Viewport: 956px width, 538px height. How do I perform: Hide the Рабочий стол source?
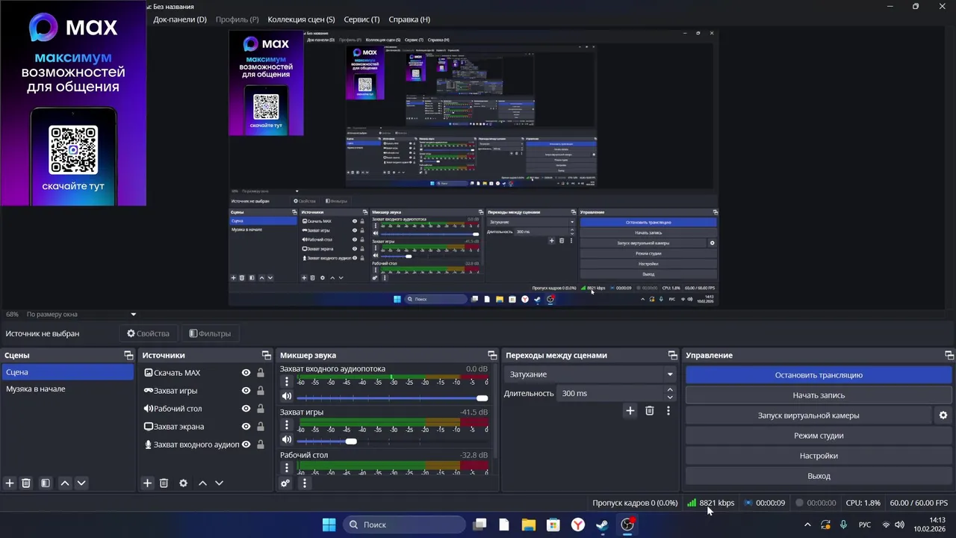[x=246, y=409]
